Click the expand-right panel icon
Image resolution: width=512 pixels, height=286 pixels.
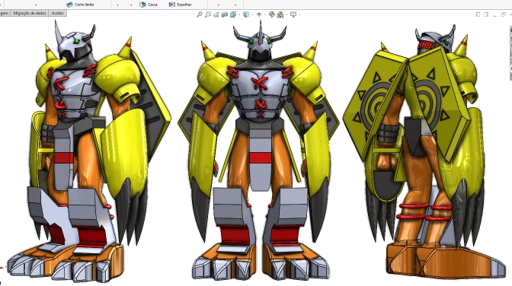[x=486, y=14]
